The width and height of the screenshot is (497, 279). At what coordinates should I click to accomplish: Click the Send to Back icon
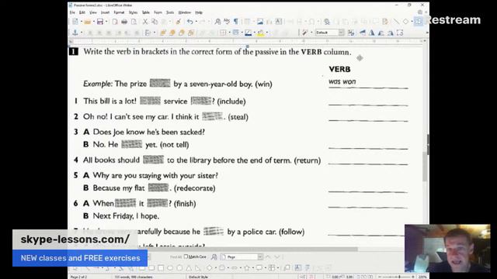click(191, 33)
